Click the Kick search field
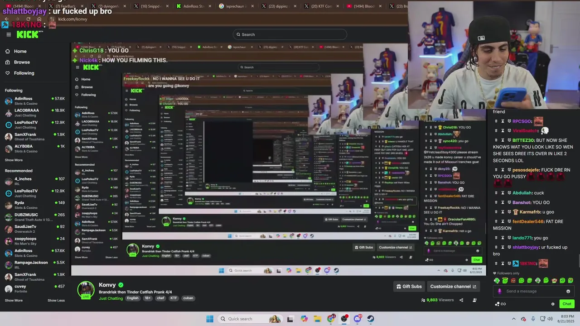The image size is (580, 326). coord(290,34)
